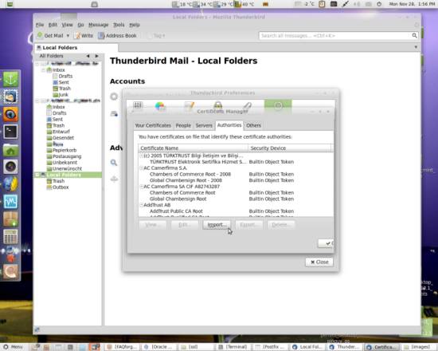Click the Write message button

[x=84, y=36]
